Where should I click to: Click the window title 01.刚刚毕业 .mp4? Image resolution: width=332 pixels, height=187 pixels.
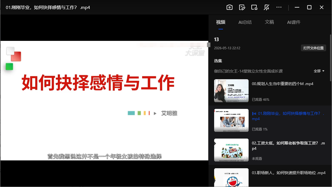(48, 7)
